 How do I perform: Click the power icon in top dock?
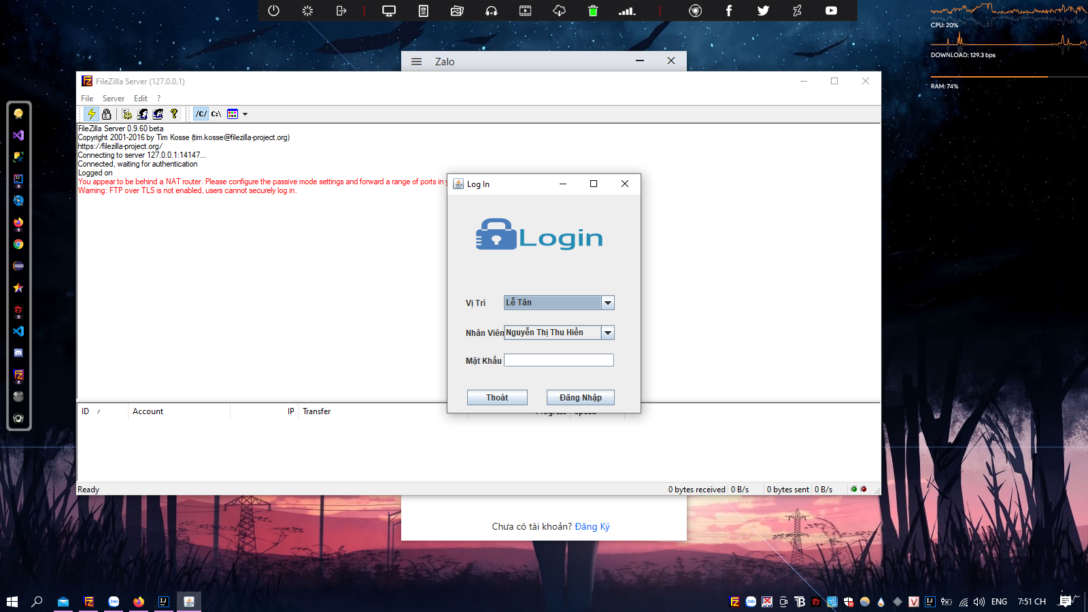pos(273,11)
